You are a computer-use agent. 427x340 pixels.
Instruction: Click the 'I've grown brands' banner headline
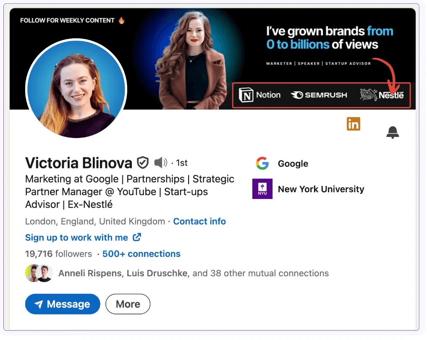[x=330, y=37]
